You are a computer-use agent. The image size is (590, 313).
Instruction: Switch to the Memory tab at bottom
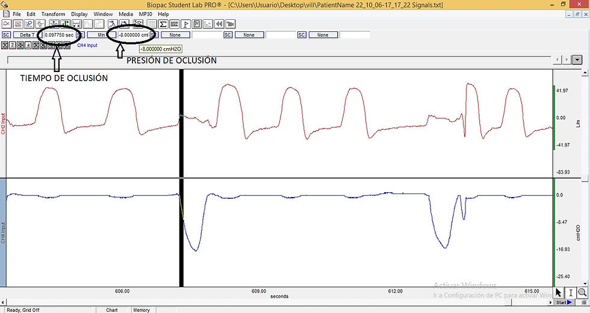click(x=141, y=310)
